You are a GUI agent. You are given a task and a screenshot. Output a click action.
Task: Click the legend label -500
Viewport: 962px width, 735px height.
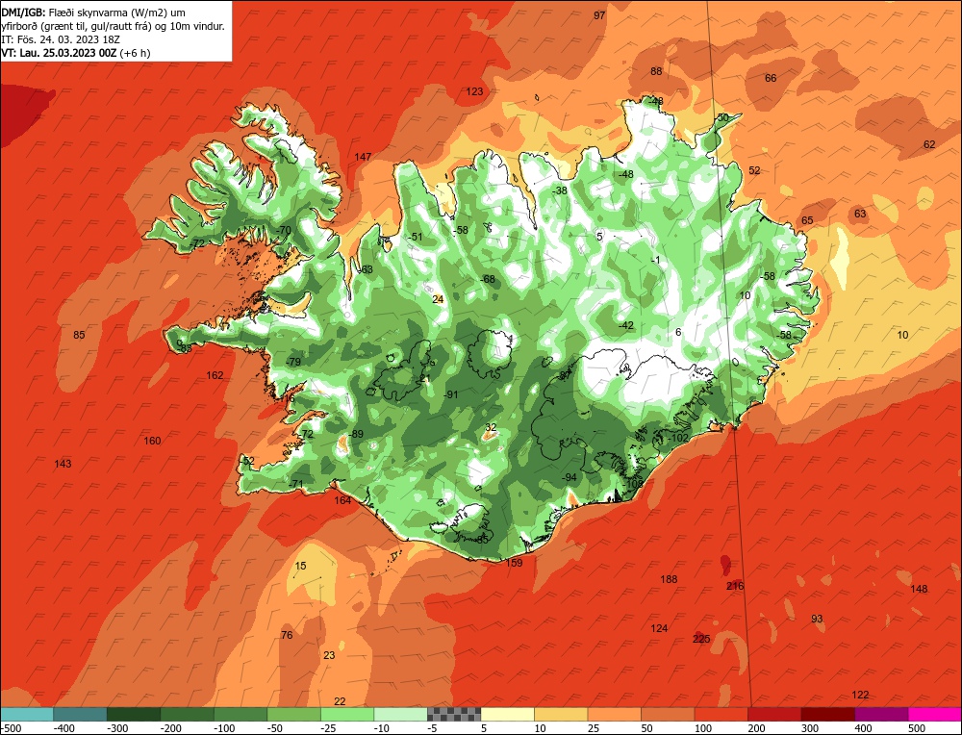pyautogui.click(x=11, y=728)
